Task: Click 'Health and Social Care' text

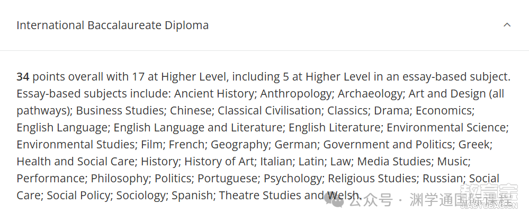Action: tap(75, 161)
